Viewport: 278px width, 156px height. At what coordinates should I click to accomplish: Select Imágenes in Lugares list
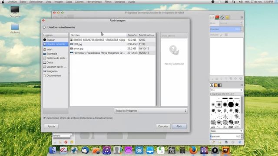click(56, 71)
